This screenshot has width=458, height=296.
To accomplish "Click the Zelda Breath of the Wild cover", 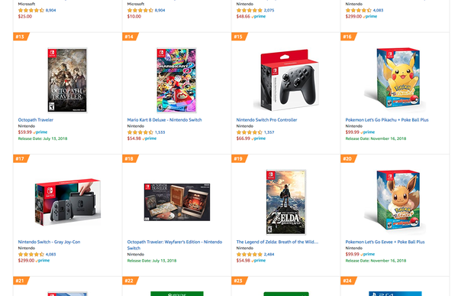I will pyautogui.click(x=286, y=202).
